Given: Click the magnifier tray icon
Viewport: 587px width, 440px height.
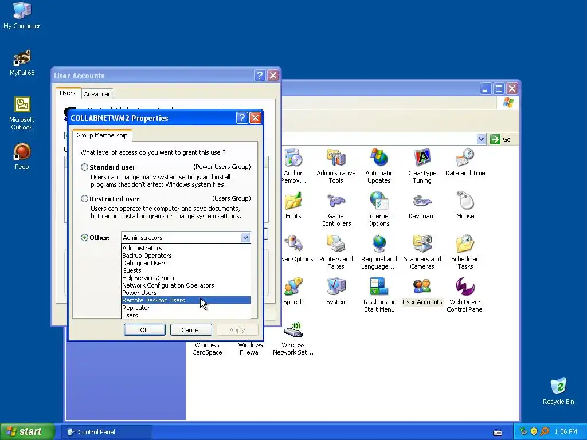Looking at the screenshot, I should [545, 431].
